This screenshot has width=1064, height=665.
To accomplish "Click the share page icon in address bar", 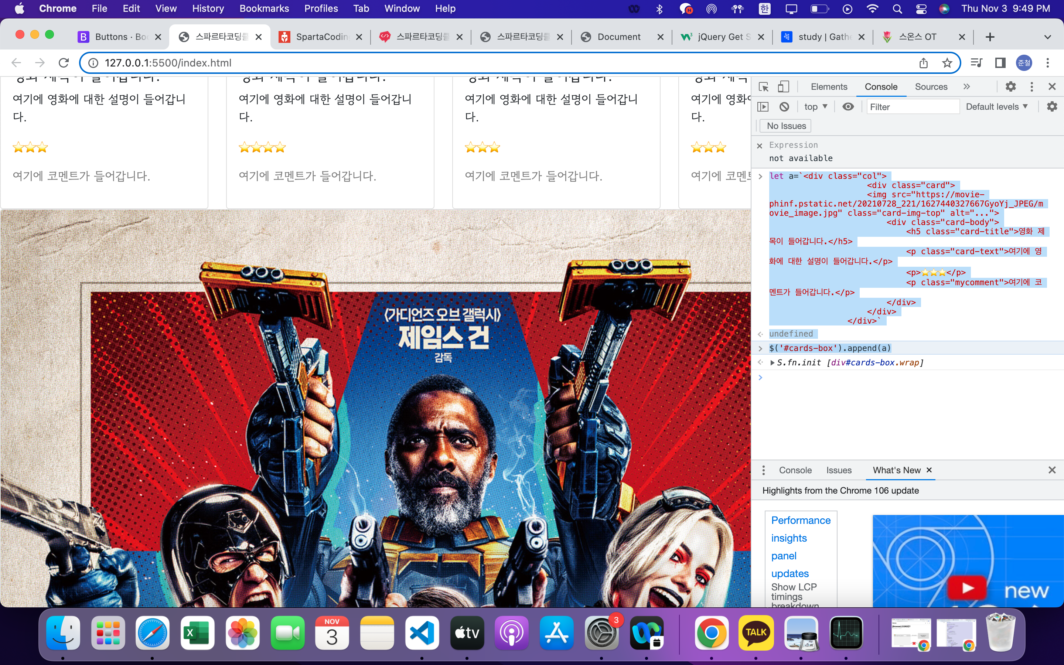I will [x=923, y=63].
